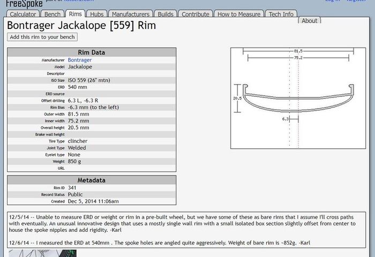Select the ERD value 540 mm

(x=78, y=87)
